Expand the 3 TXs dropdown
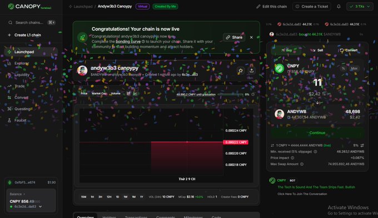Image resolution: width=378 pixels, height=218 pixels. click(x=360, y=7)
